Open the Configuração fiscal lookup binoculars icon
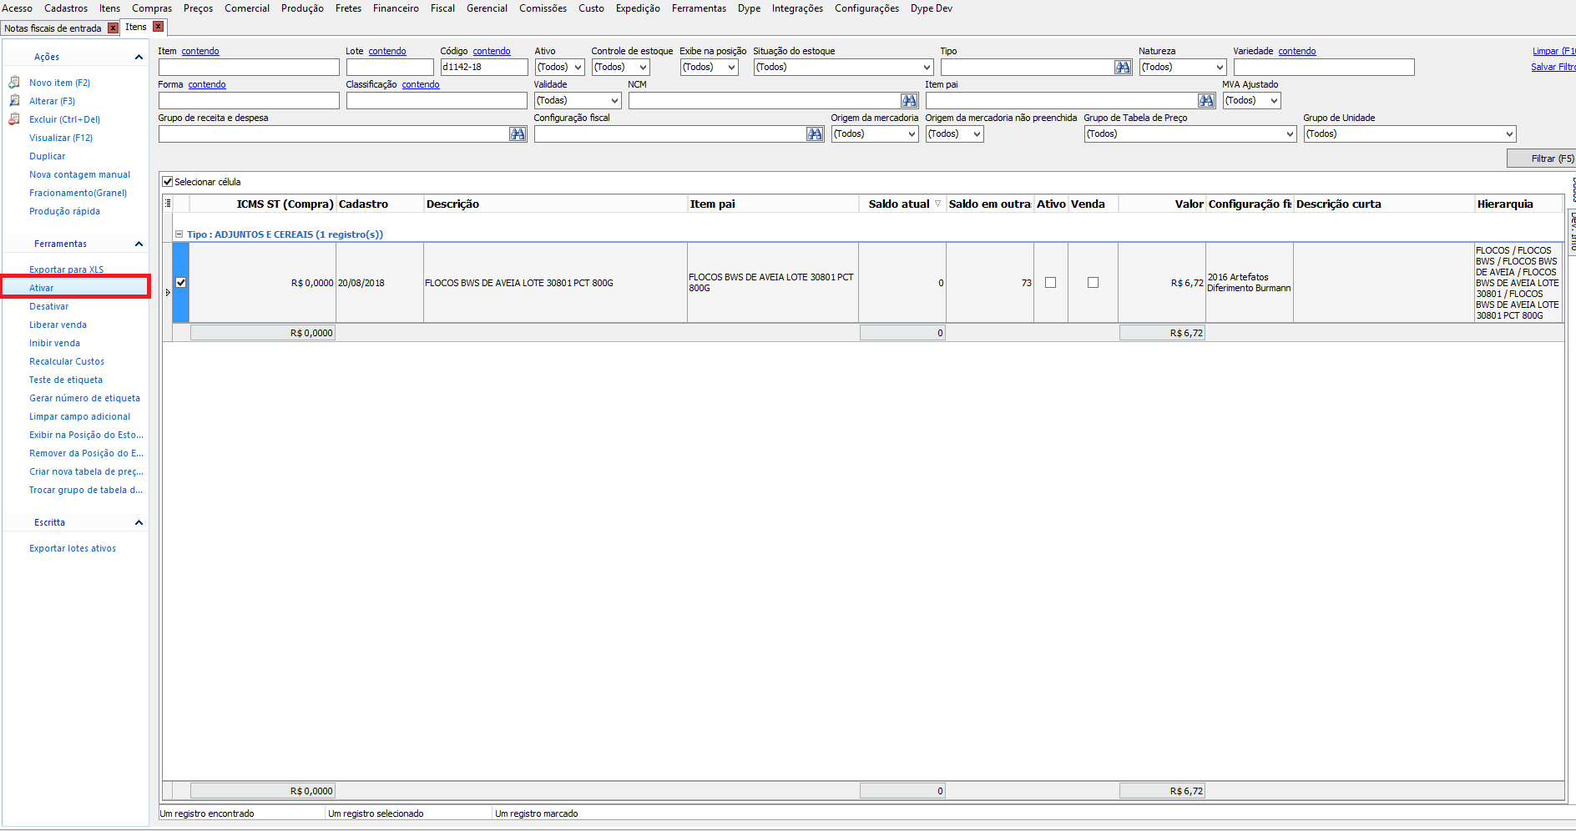Image resolution: width=1576 pixels, height=831 pixels. 815,133
